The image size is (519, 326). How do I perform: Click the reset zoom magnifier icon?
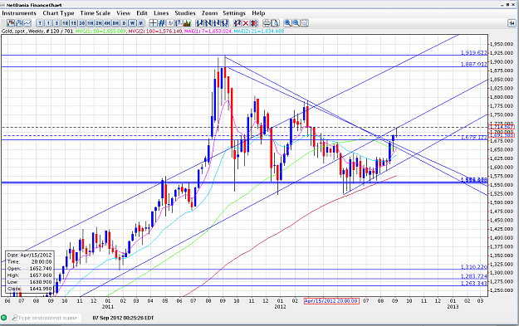click(x=305, y=23)
